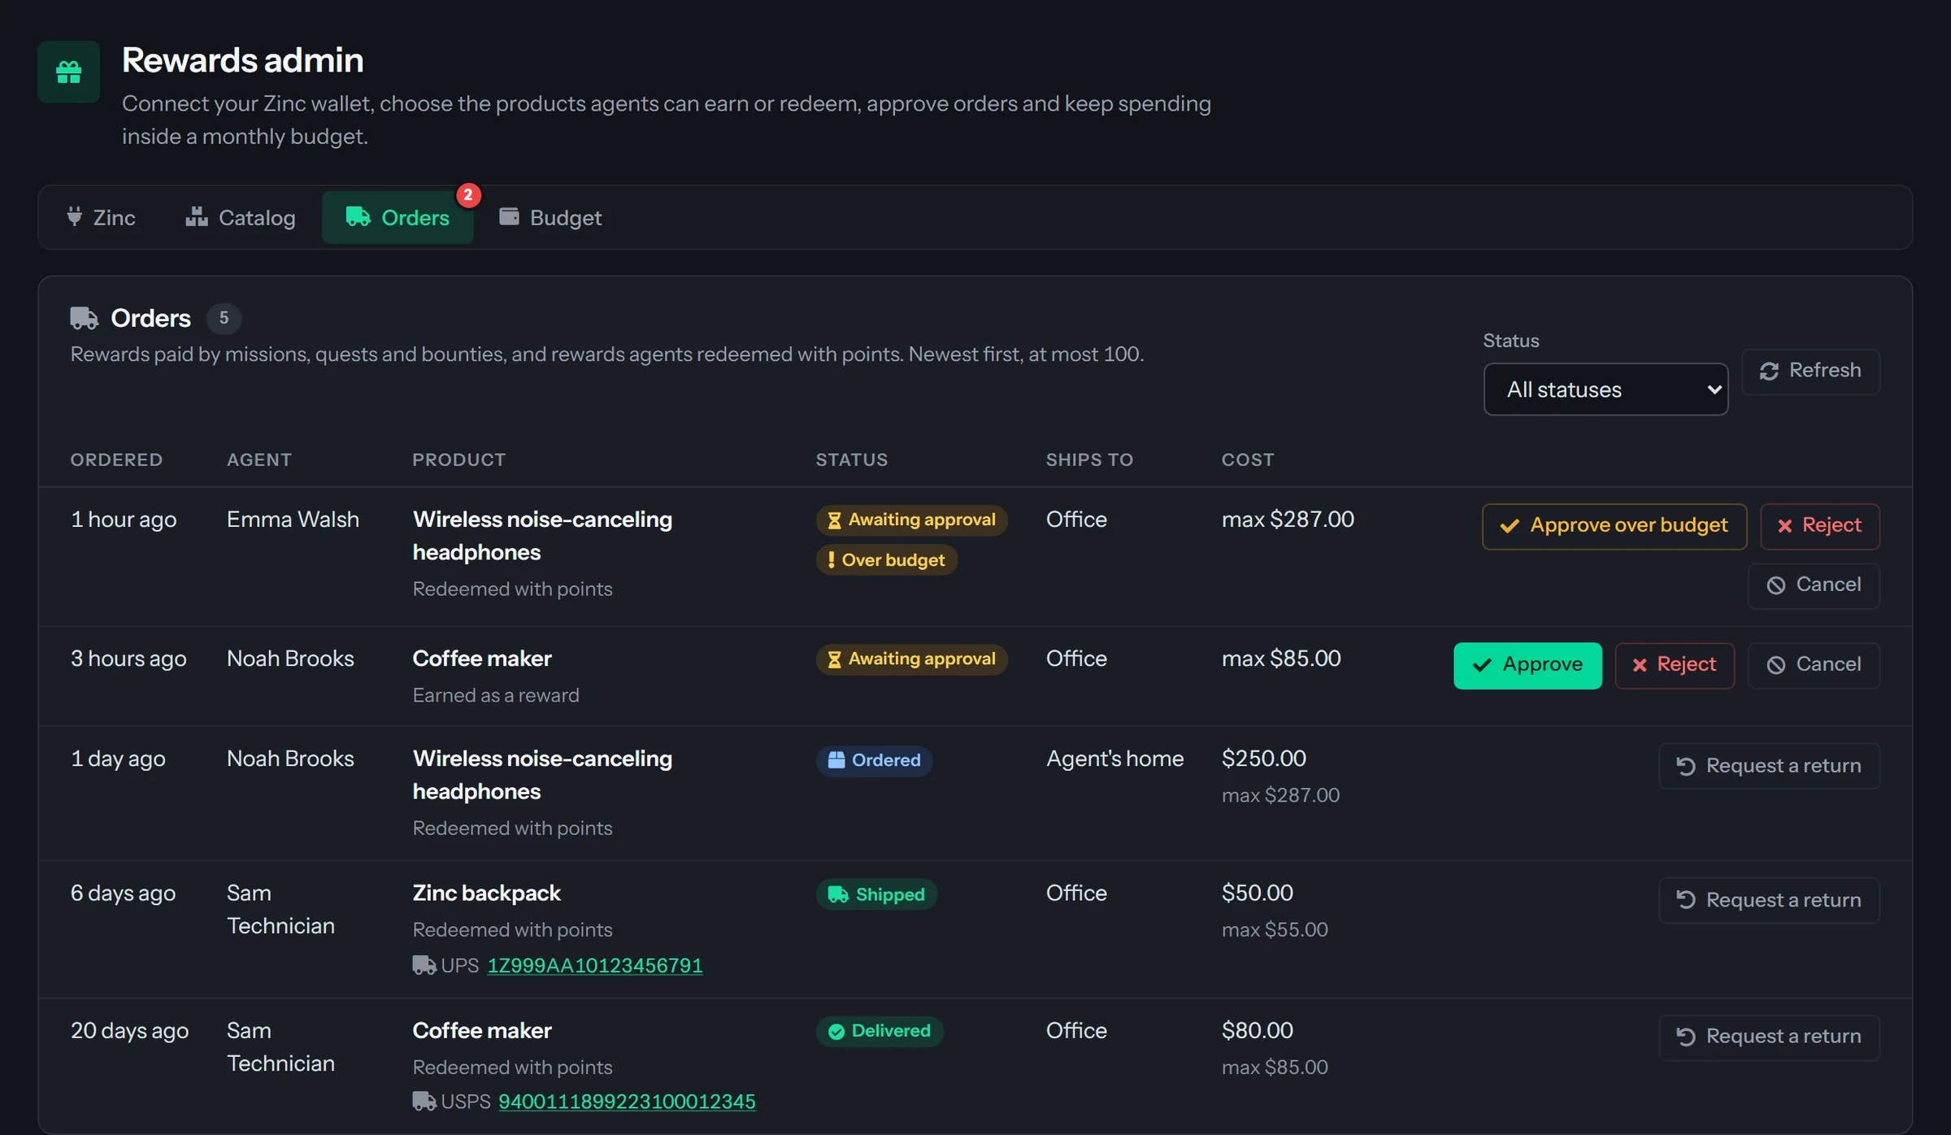Click the checkmark icon in the Delivered badge
The width and height of the screenshot is (1951, 1135).
tap(836, 1031)
